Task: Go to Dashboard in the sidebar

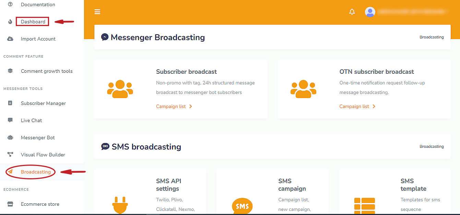Action: tap(33, 22)
